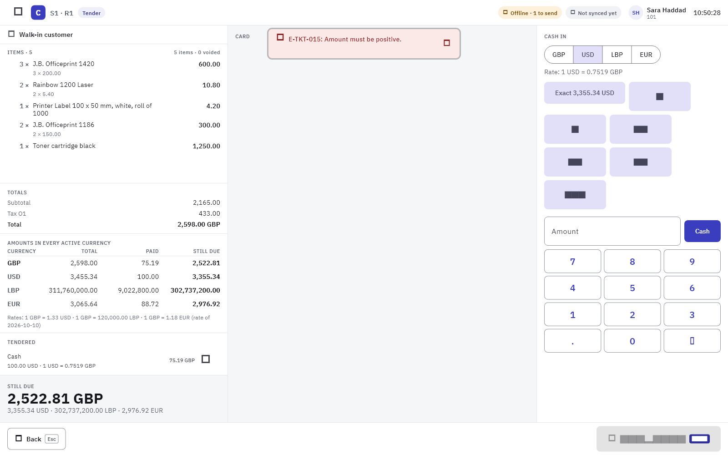Image resolution: width=728 pixels, height=455 pixels.
Task: Tap keypad digit 9
Action: point(692,261)
